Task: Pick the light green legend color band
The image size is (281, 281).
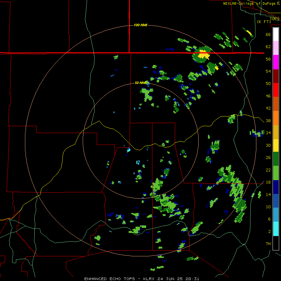Action: pyautogui.click(x=276, y=173)
